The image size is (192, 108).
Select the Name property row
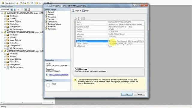[x=110, y=22]
